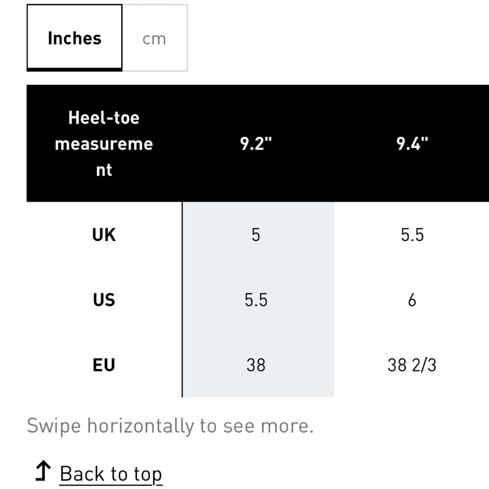489x489 pixels.
Task: Select EU size 38 cell
Action: coord(258,365)
